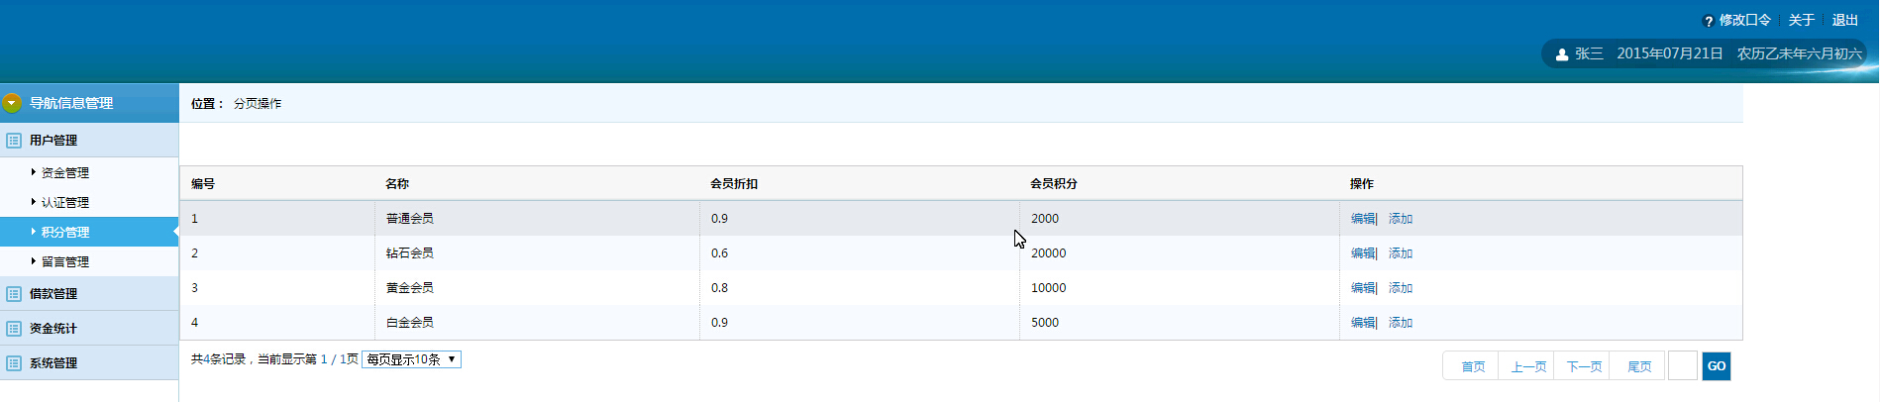
Task: Select the highlighted 积分管理 menu item
Action: [89, 232]
